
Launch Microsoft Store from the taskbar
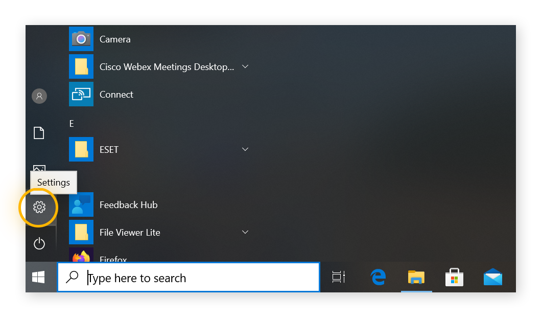point(454,278)
